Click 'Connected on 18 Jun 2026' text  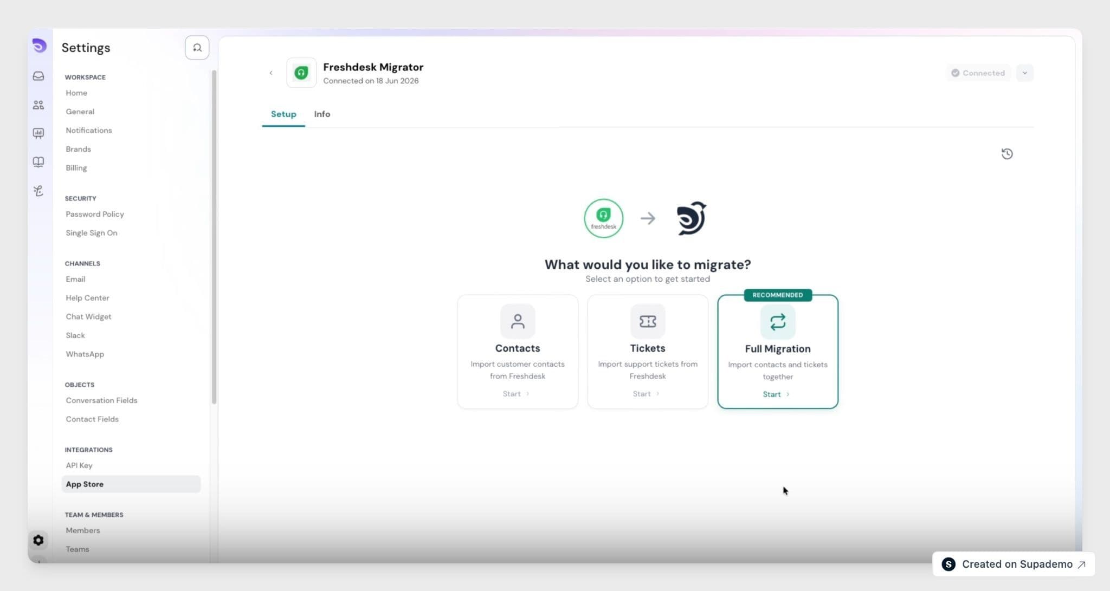tap(371, 81)
